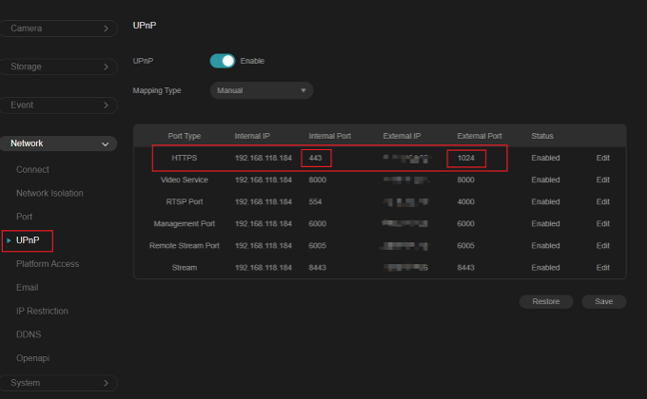647x399 pixels.
Task: Edit the HTTPS port mapping
Action: click(x=602, y=158)
